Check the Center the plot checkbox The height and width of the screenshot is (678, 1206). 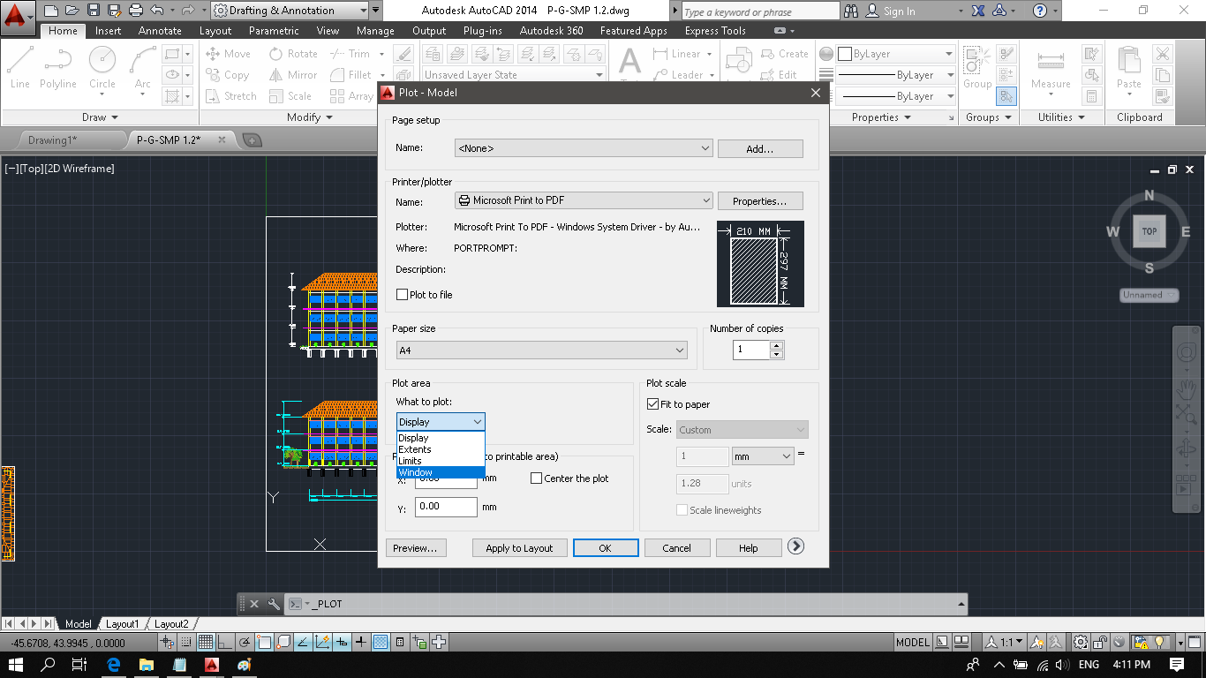pos(536,478)
